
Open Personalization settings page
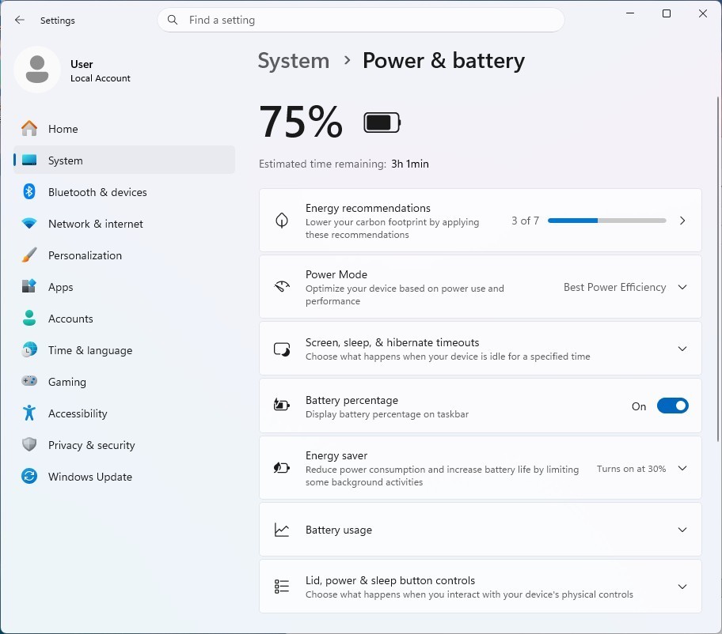coord(124,255)
